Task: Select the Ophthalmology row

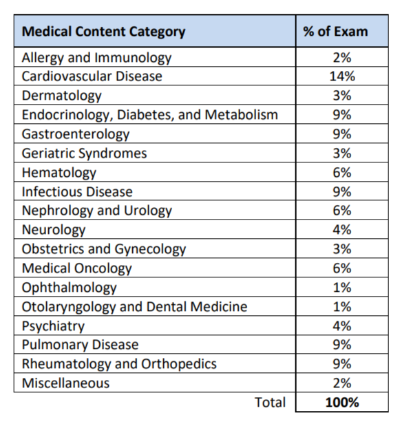Action: pos(201,287)
